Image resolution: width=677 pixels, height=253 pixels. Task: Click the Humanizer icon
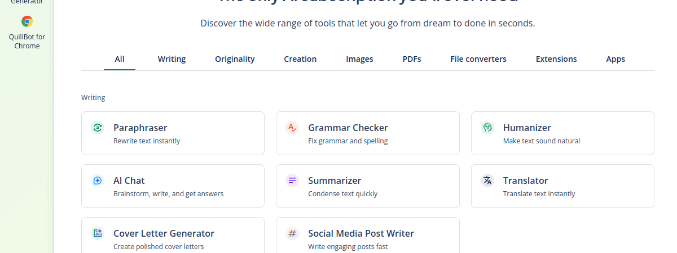487,128
